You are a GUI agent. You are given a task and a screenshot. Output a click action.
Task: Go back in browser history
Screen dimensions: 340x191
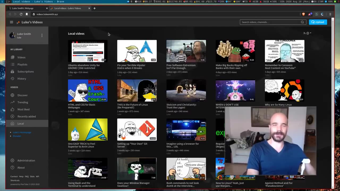point(10,14)
